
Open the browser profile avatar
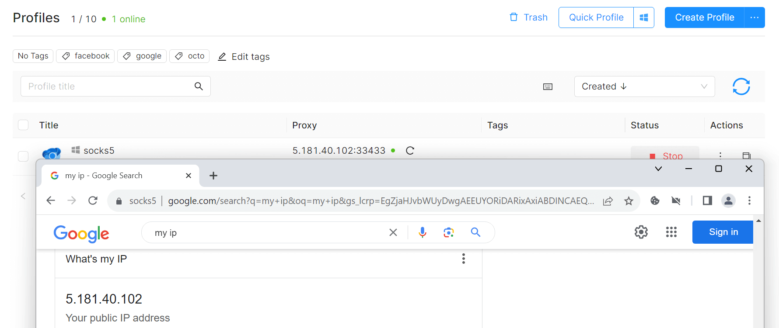tap(728, 200)
